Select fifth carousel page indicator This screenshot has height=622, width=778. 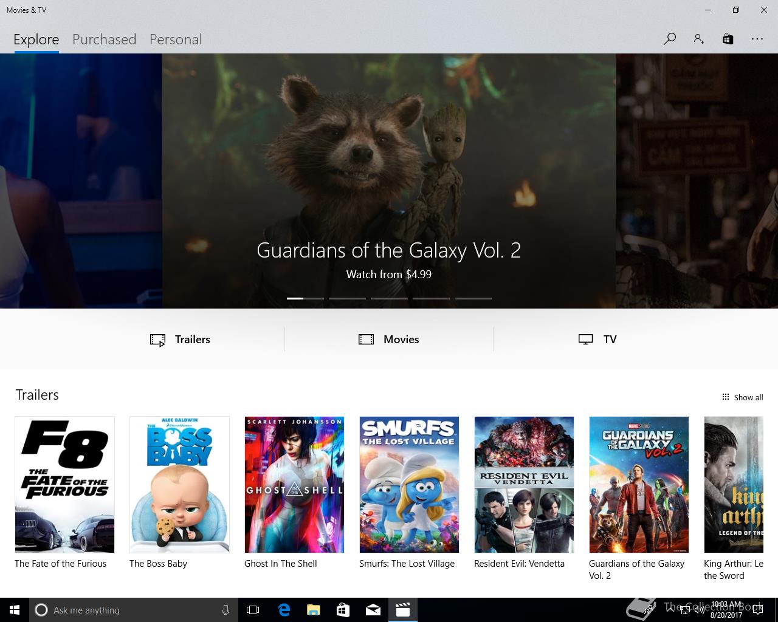pos(473,298)
